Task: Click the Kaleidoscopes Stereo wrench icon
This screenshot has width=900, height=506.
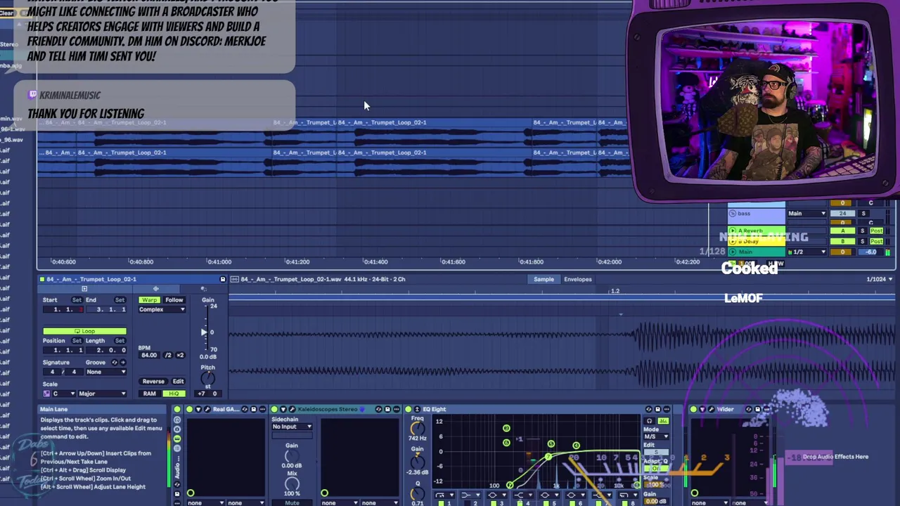Action: click(292, 409)
